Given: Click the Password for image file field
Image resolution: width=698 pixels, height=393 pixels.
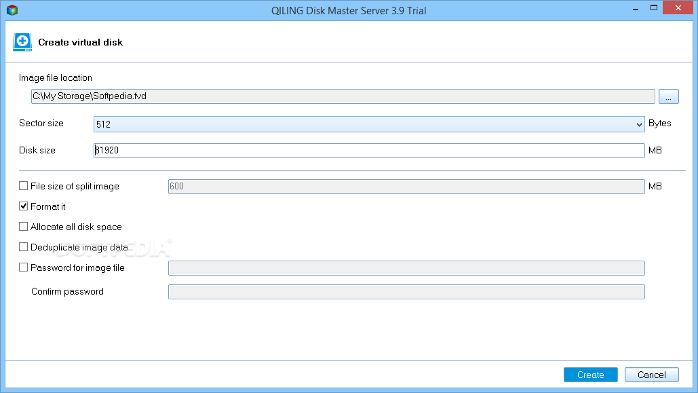Looking at the screenshot, I should [406, 268].
